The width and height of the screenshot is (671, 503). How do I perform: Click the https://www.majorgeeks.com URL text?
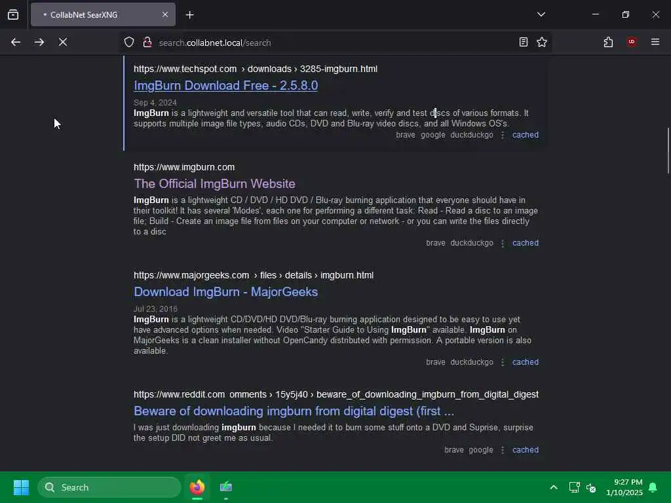[191, 276]
